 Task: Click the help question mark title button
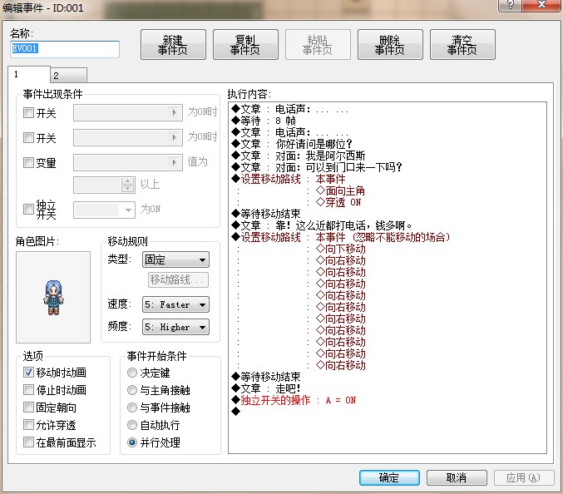tap(511, 5)
